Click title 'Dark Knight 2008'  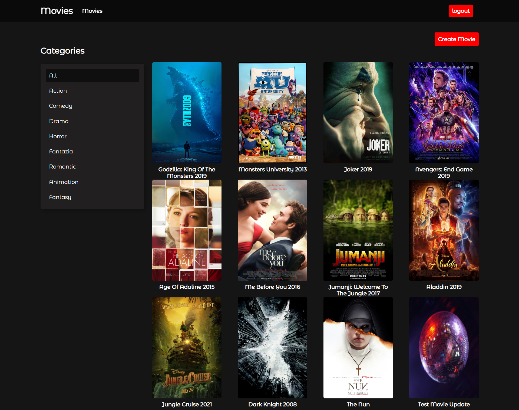pyautogui.click(x=272, y=404)
